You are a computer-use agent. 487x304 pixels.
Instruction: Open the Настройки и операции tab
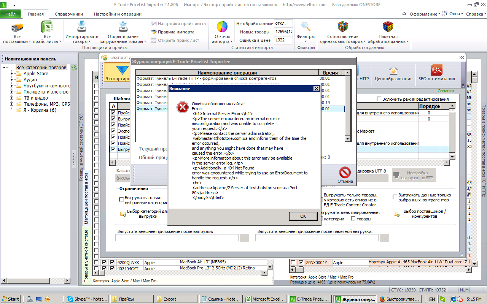click(118, 14)
